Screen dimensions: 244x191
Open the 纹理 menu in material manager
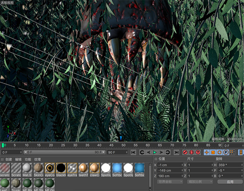tap(37, 159)
